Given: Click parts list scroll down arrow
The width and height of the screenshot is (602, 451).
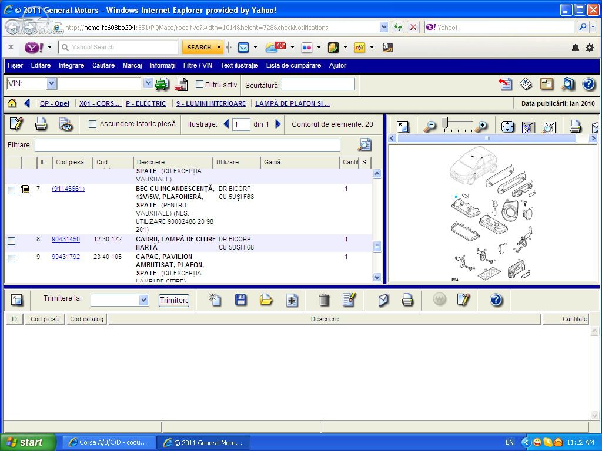Looking at the screenshot, I should click(377, 277).
